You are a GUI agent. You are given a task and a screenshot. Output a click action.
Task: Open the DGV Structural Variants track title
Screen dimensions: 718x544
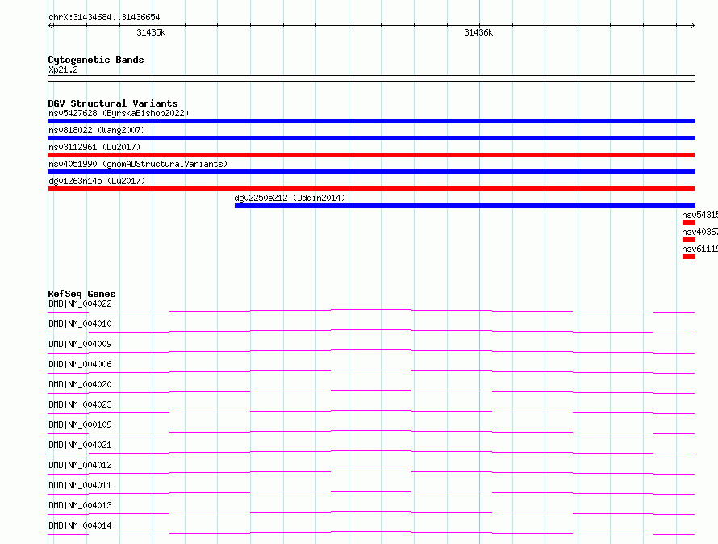pyautogui.click(x=113, y=103)
